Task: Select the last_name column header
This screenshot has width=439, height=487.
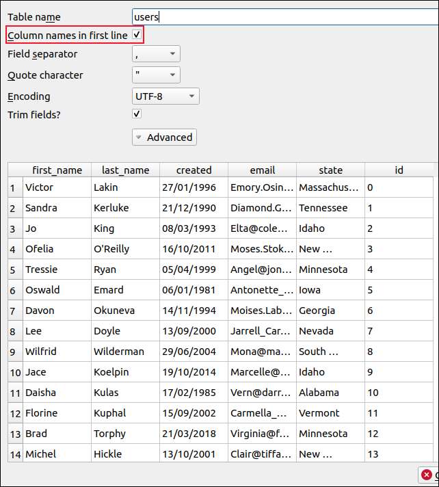Action: click(125, 170)
